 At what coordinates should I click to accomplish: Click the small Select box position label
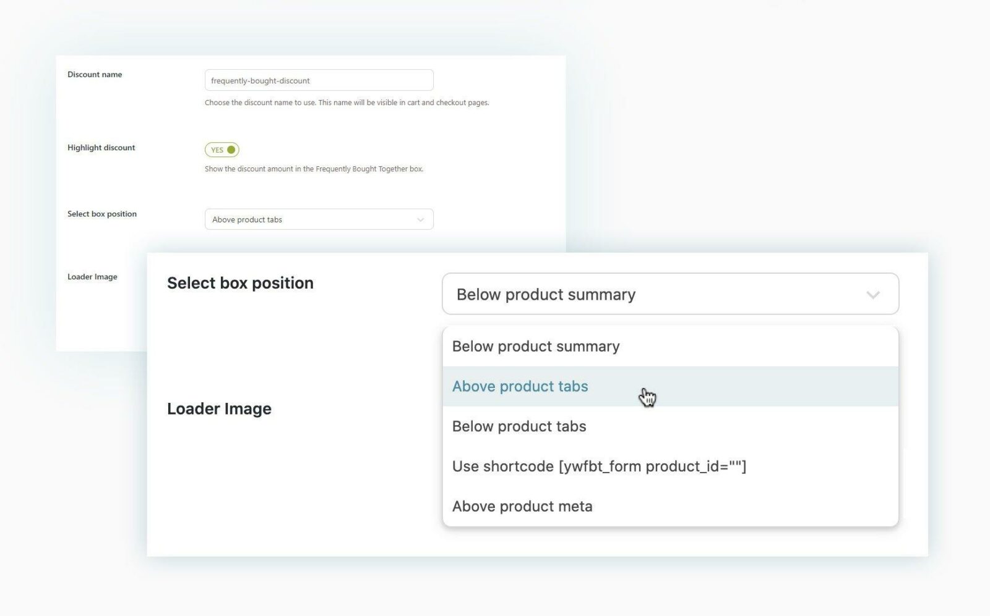pyautogui.click(x=102, y=214)
